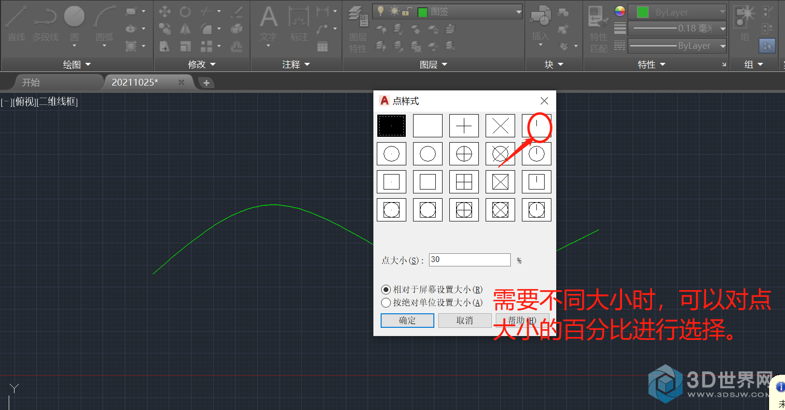Choose the square with X point style

[x=500, y=182]
